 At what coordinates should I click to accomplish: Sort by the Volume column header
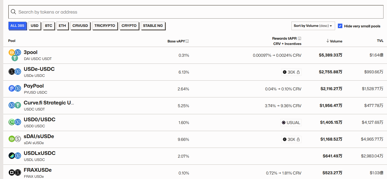(334, 41)
